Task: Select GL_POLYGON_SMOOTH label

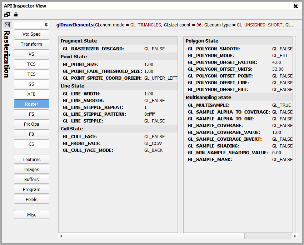Action: coord(214,49)
